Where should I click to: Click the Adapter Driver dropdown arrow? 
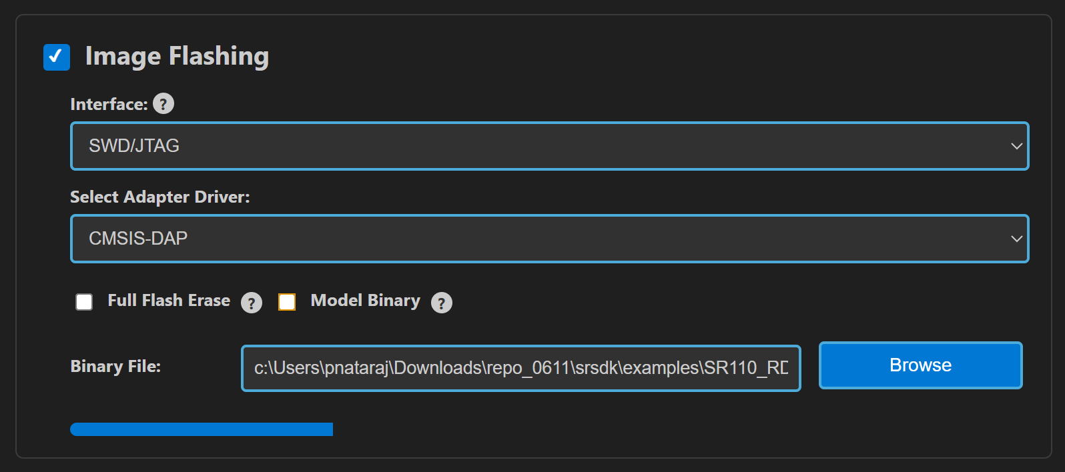point(1016,239)
